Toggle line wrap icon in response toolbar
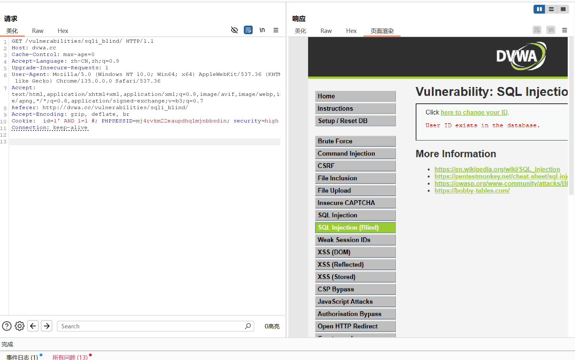 coord(537,30)
